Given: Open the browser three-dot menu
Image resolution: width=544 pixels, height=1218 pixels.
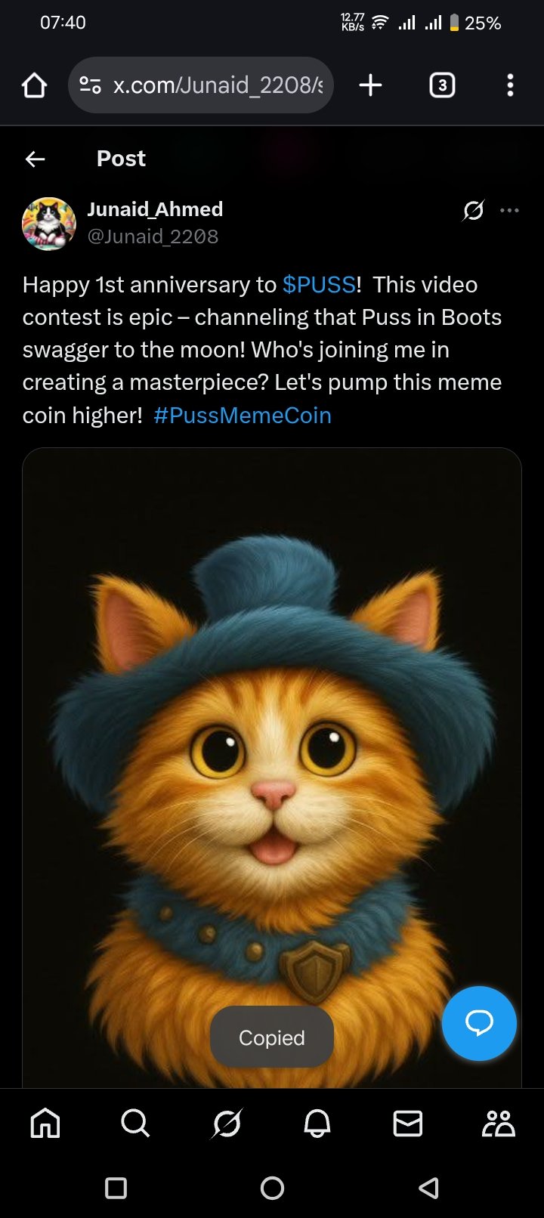Looking at the screenshot, I should tap(510, 85).
